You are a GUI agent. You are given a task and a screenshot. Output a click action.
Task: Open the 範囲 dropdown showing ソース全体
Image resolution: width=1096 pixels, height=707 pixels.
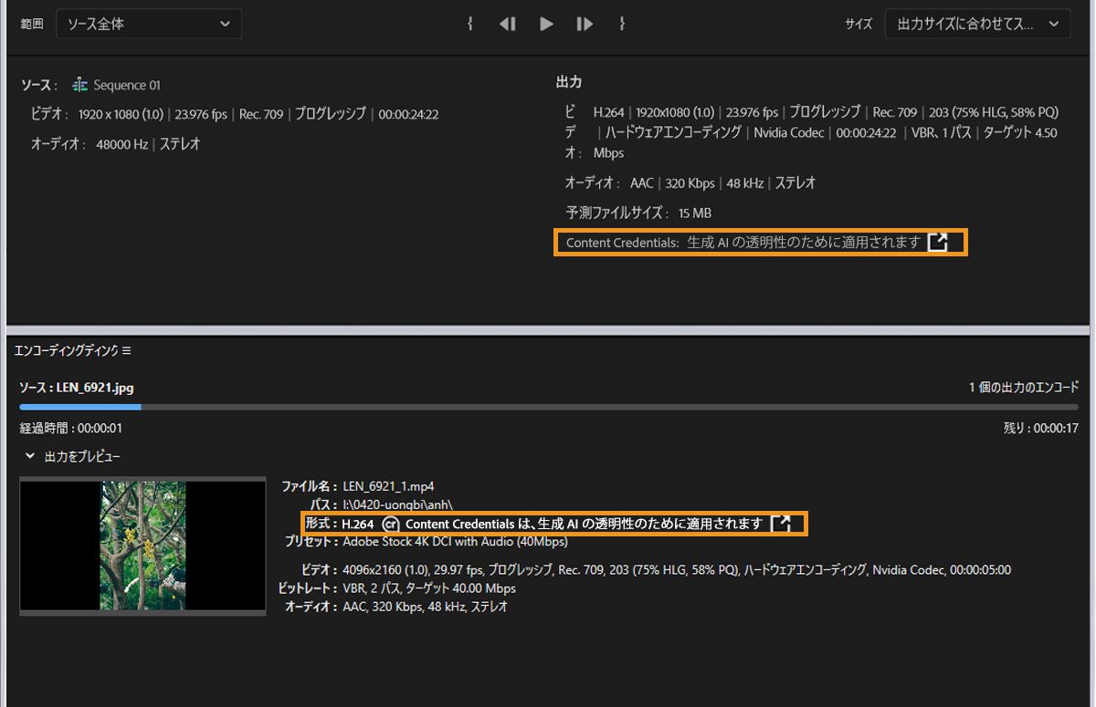(x=149, y=24)
